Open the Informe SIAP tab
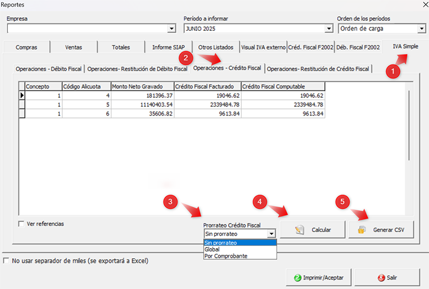Screen dimensions: 429x289 pos(169,48)
